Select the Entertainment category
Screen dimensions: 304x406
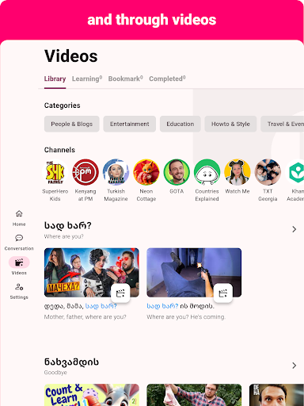pos(130,124)
